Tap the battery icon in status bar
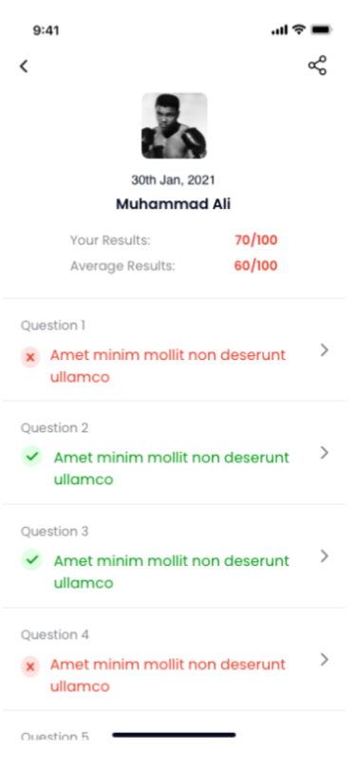 322,30
